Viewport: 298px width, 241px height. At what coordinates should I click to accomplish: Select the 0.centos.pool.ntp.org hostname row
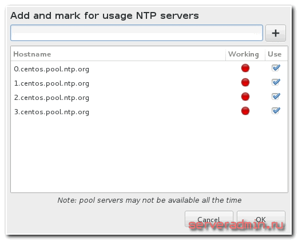point(149,69)
